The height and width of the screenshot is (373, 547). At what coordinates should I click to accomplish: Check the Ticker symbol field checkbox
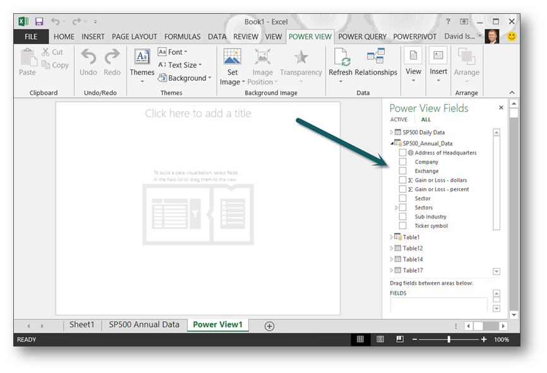click(x=402, y=225)
